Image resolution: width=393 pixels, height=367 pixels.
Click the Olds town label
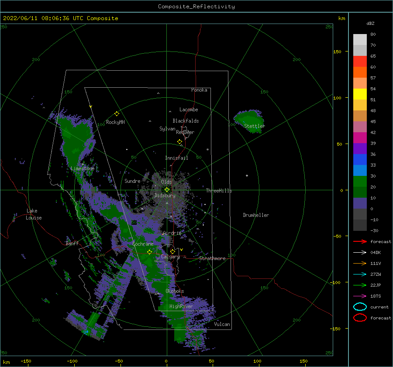coord(166,182)
